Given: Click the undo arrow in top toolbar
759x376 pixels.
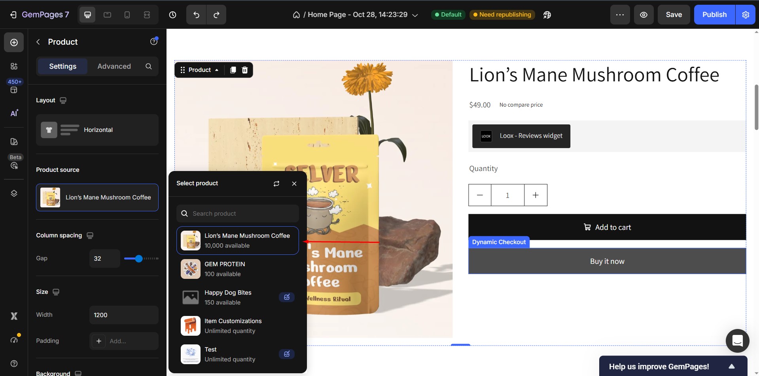Looking at the screenshot, I should [197, 15].
